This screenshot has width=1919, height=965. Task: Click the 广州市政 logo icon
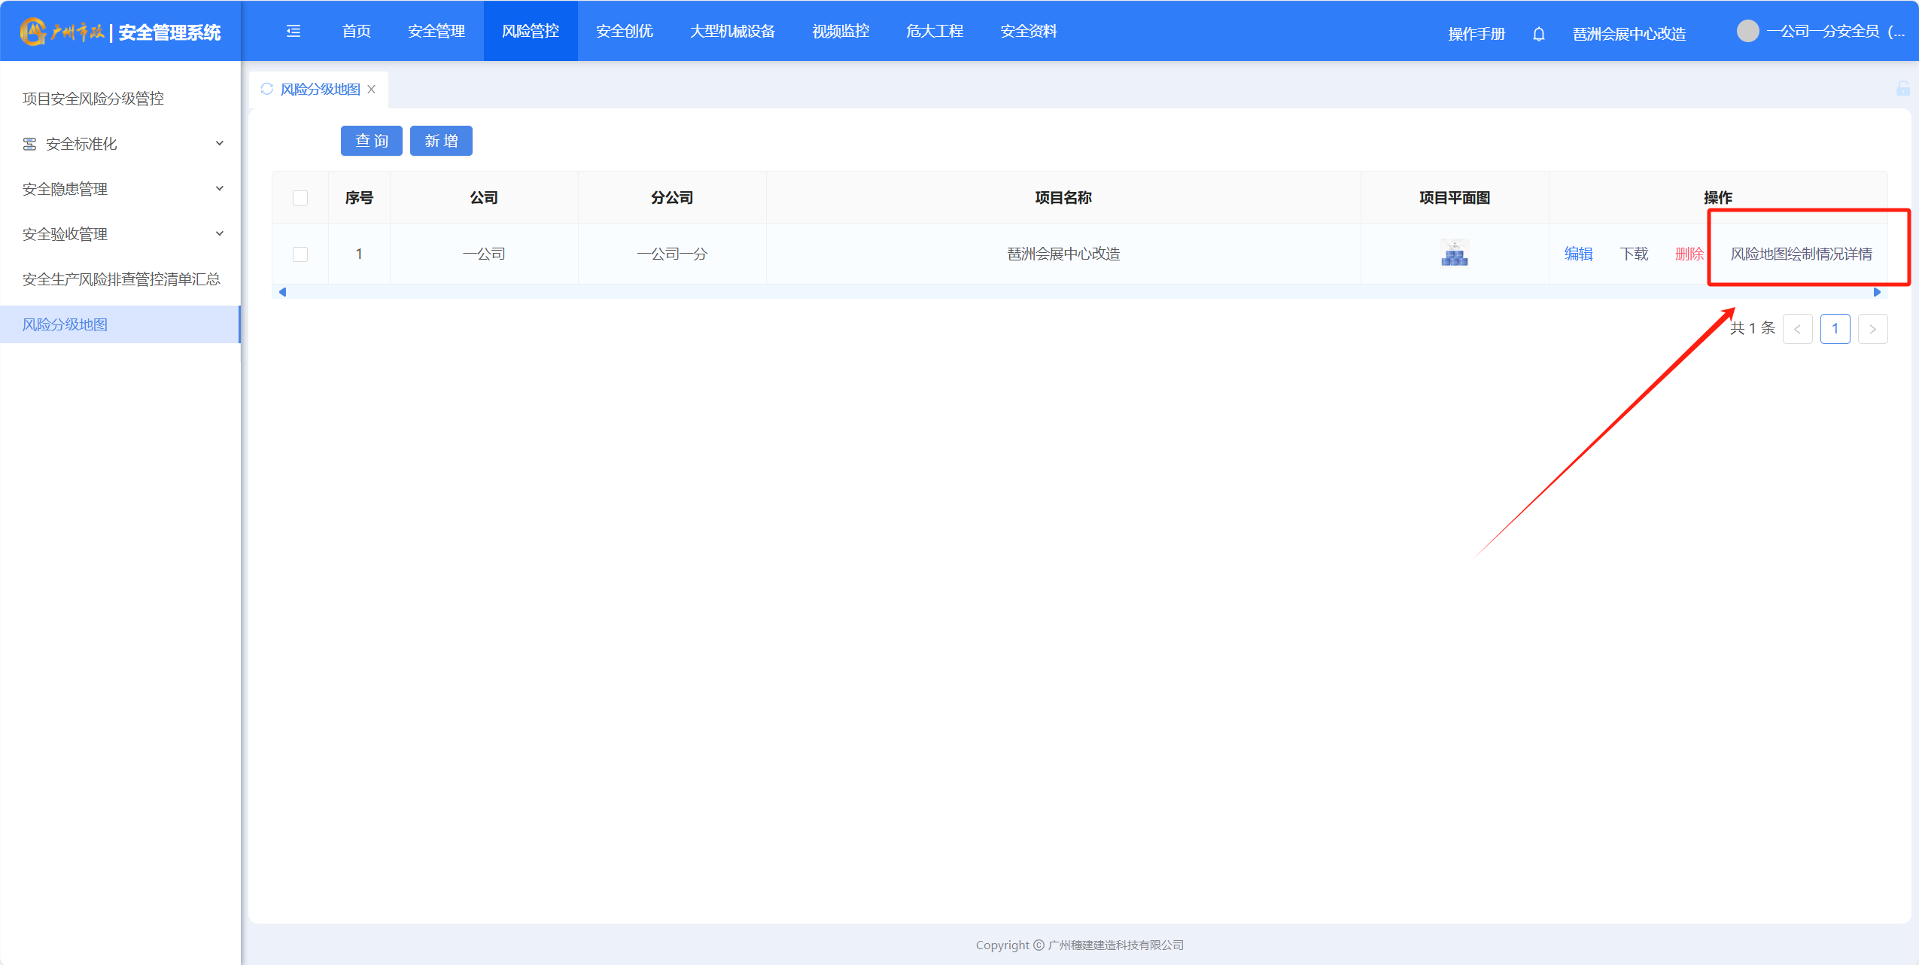coord(33,32)
